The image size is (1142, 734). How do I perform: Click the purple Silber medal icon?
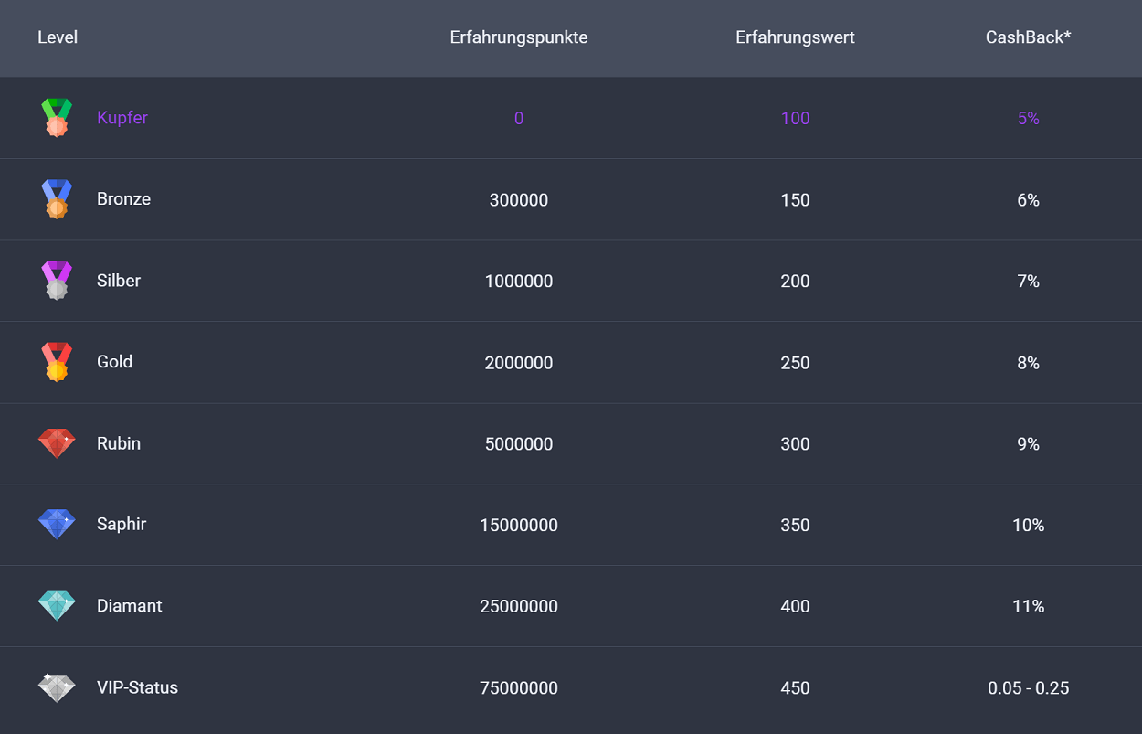[56, 280]
